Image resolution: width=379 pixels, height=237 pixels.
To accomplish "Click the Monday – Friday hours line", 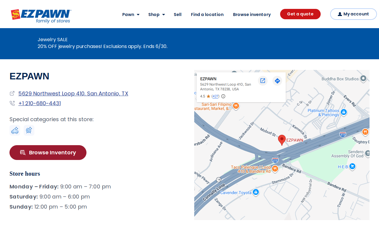I will 60,187.
